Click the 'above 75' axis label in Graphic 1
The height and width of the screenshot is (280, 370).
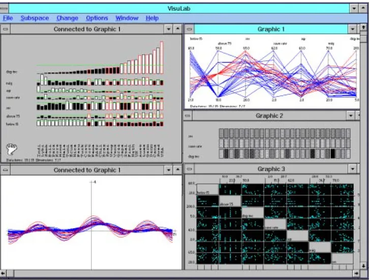coord(225,44)
